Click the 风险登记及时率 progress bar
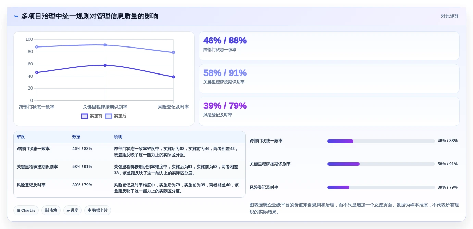Image resolution: width=473 pixels, height=229 pixels. (x=381, y=187)
